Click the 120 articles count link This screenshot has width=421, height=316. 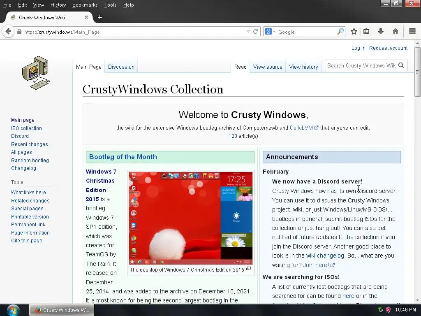coord(233,136)
